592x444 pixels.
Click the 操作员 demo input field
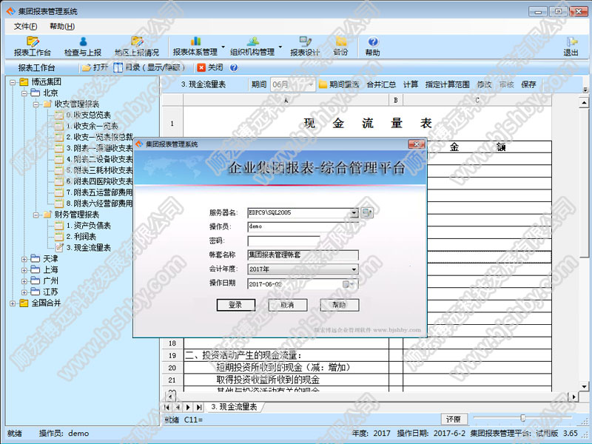303,226
